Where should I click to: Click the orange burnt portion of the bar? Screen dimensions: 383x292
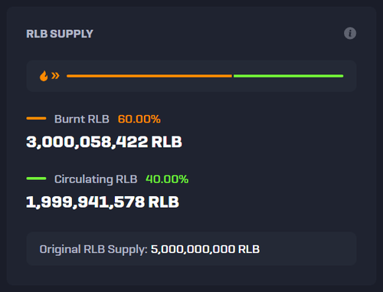click(x=149, y=76)
